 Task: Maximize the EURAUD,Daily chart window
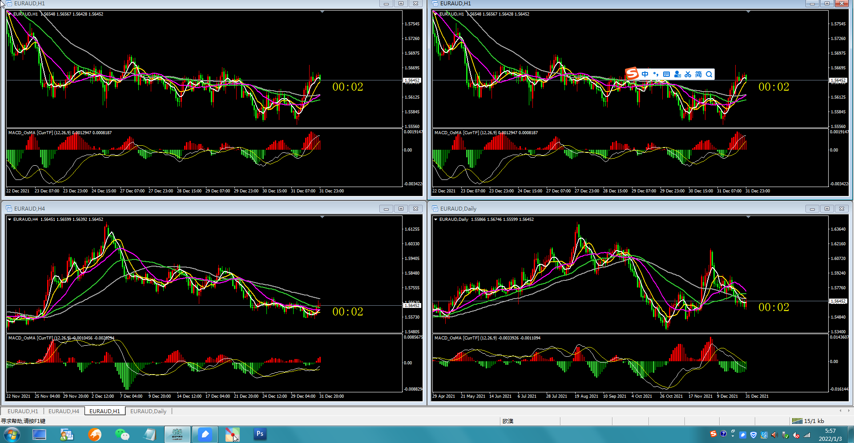point(827,208)
